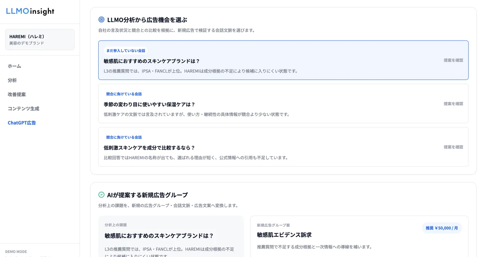Viewport: 487px width, 257px height.
Task: Click the まだ参入していない会話 tag
Action: pyautogui.click(x=126, y=51)
